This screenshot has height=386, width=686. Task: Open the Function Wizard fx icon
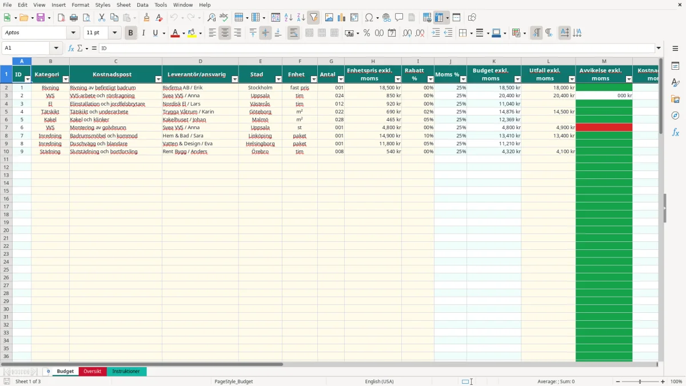pos(71,48)
